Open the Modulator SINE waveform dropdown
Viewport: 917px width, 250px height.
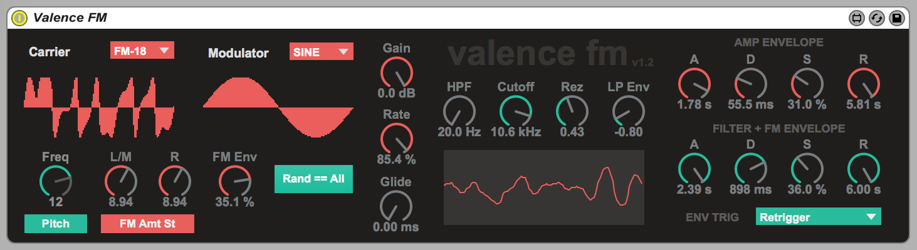pyautogui.click(x=321, y=52)
